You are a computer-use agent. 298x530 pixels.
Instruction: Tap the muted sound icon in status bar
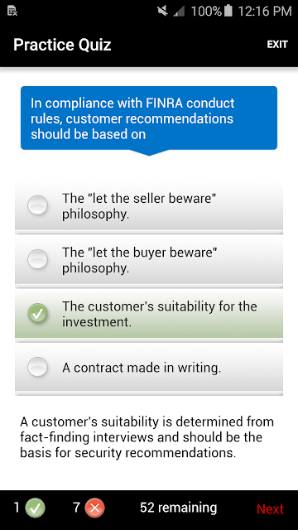(162, 11)
